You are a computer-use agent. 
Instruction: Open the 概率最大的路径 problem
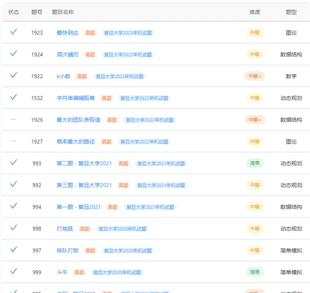(x=76, y=142)
